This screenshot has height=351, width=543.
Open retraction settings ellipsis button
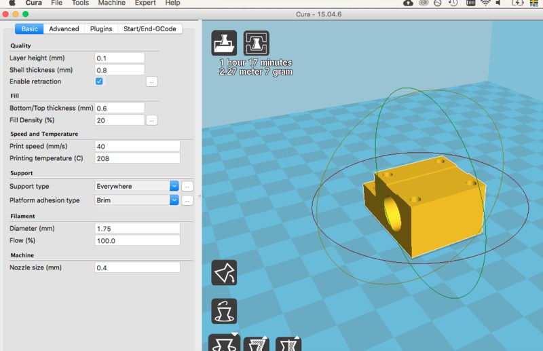pyautogui.click(x=151, y=81)
